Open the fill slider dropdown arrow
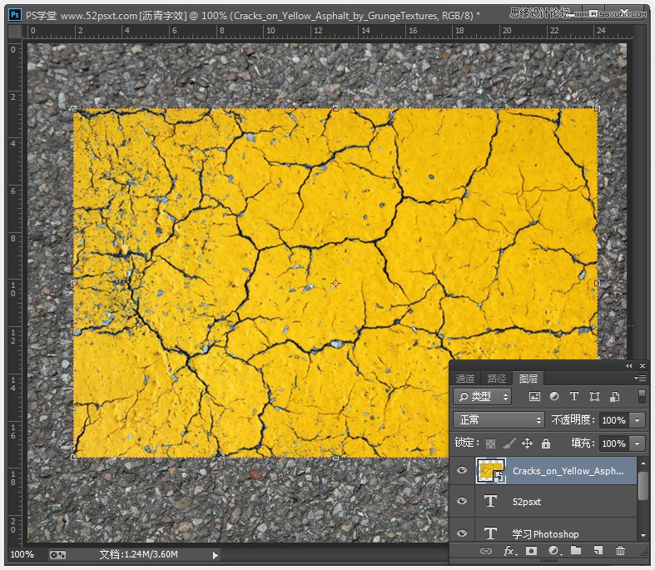 (x=637, y=444)
